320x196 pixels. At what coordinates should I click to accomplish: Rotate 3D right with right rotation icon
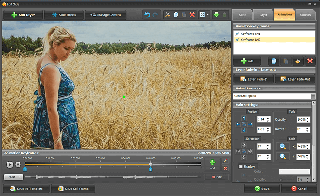coord(250,151)
